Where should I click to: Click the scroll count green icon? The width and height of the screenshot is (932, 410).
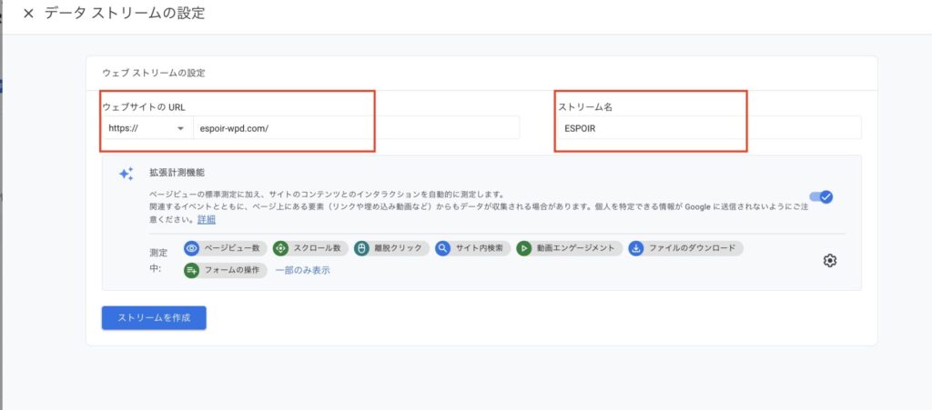coord(280,248)
